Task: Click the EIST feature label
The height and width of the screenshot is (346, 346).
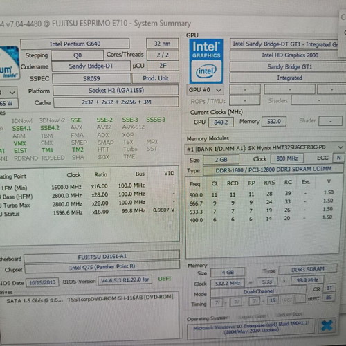Action: [x=20, y=151]
